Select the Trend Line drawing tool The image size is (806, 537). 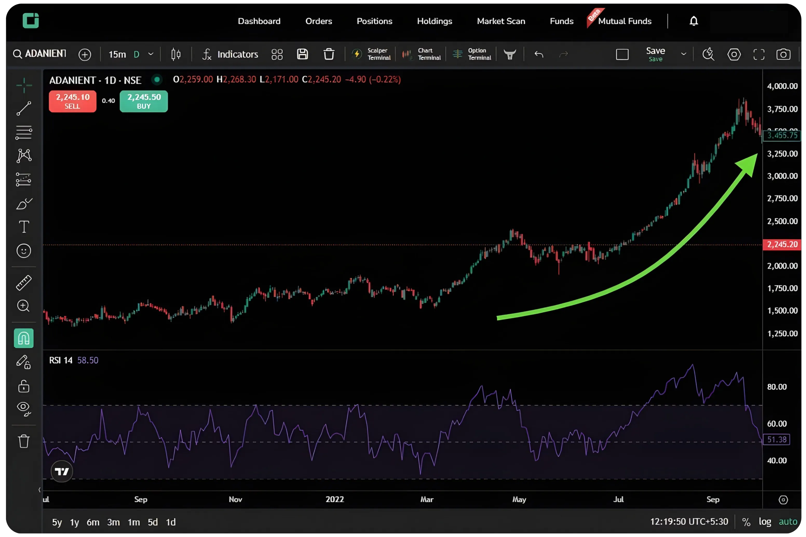(23, 109)
